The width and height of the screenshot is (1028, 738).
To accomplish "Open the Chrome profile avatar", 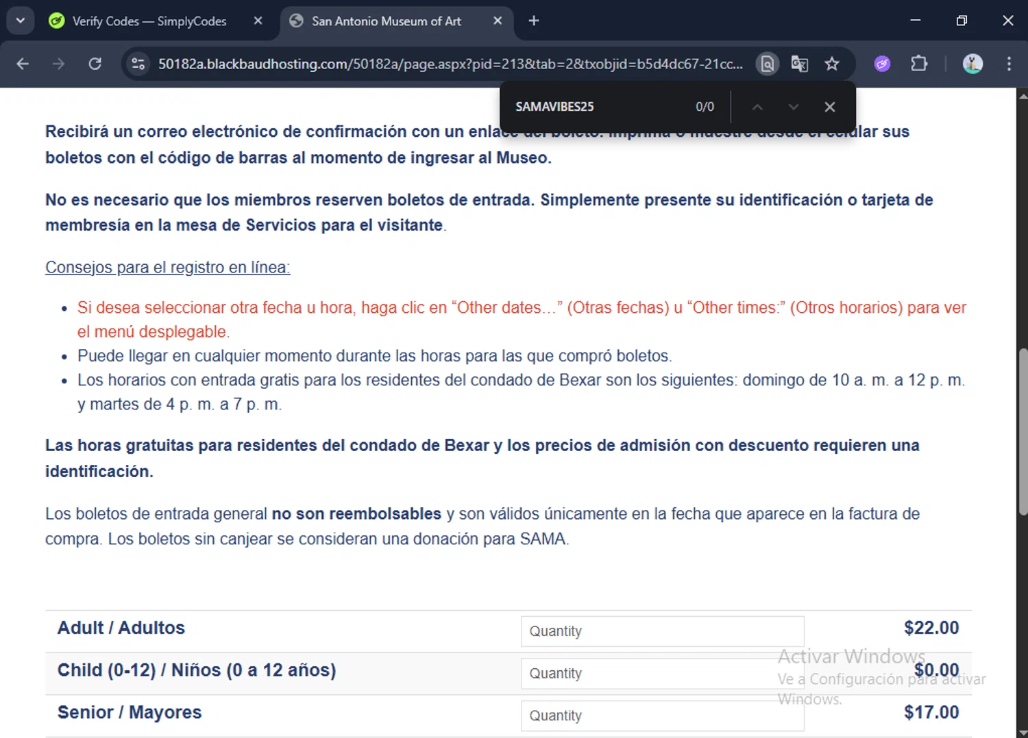I will click(x=972, y=64).
